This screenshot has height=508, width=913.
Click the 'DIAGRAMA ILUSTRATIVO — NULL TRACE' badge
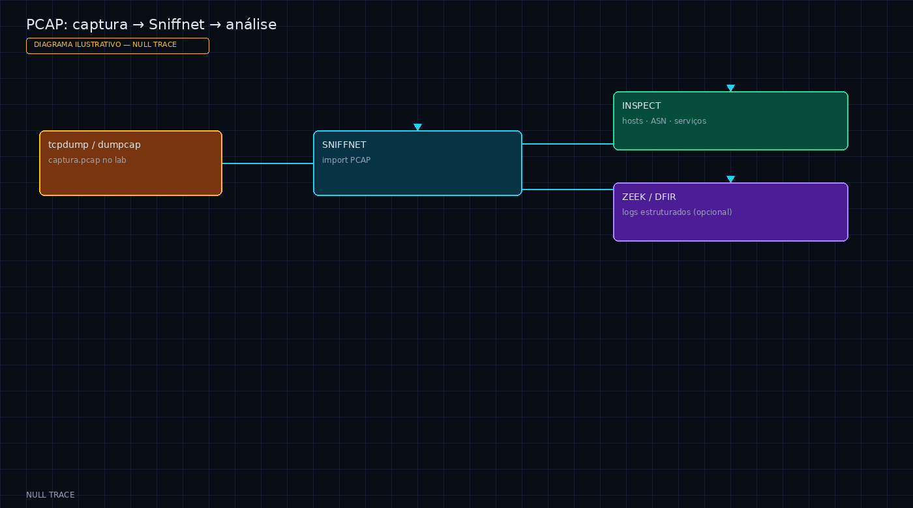[117, 46]
